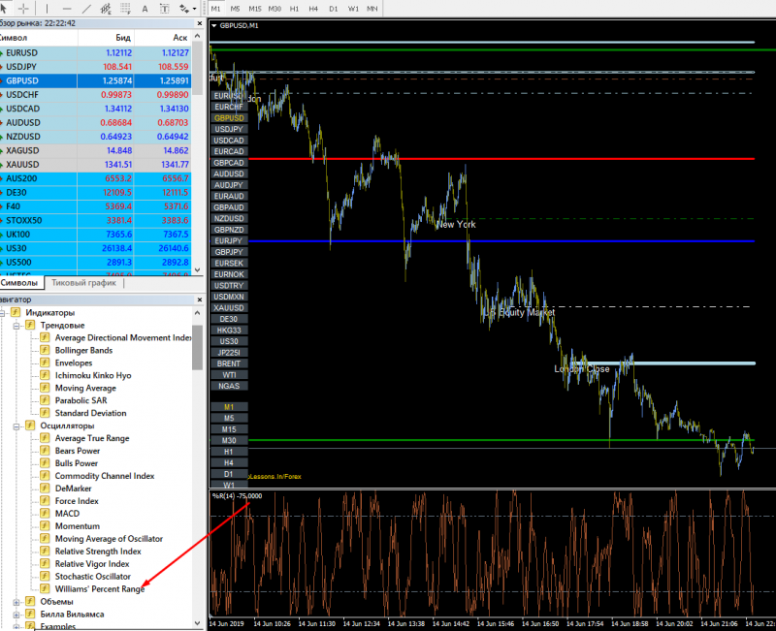
Task: Click the Parabolic SAR indicator icon
Action: pos(45,400)
